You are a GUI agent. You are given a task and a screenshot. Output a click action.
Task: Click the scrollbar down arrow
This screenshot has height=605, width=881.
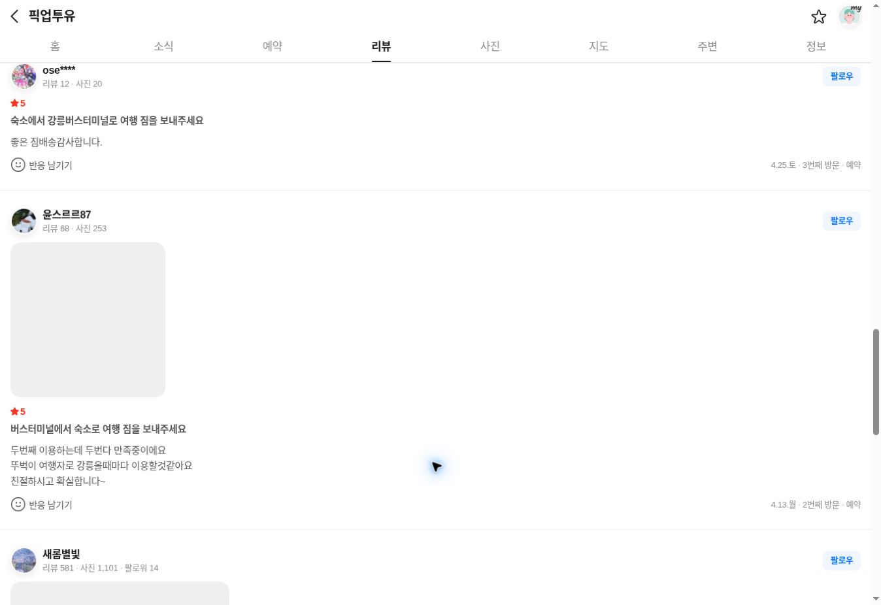(x=876, y=598)
